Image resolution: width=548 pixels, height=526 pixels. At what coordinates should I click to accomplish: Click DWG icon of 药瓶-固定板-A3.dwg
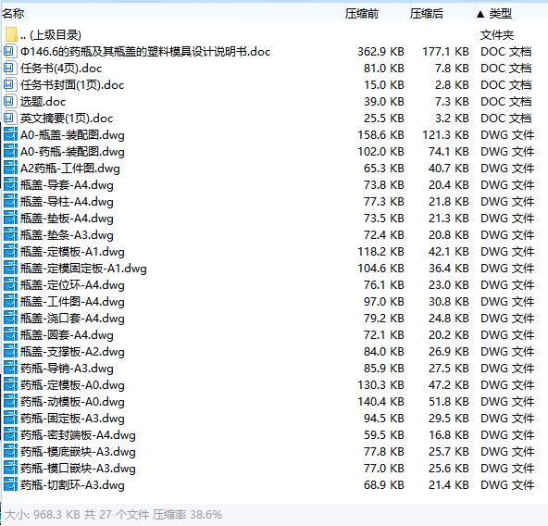10,419
